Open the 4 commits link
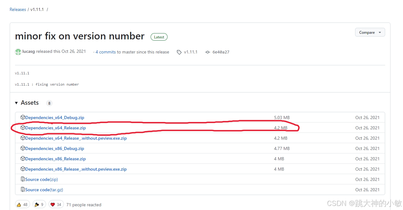This screenshot has height=210, width=403. click(x=106, y=52)
